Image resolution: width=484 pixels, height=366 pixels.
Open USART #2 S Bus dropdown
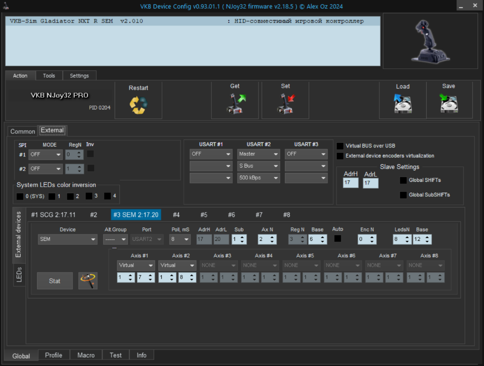[x=258, y=166]
